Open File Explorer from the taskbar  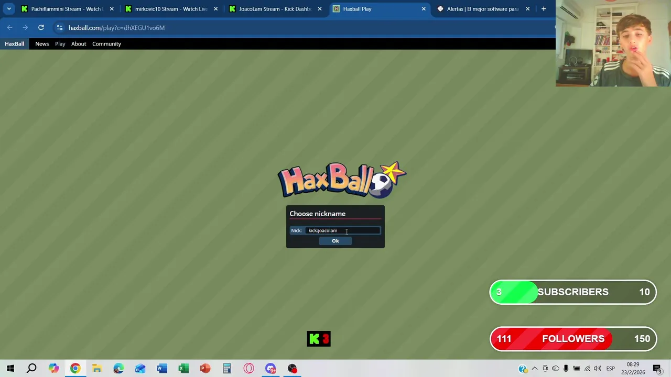point(97,369)
